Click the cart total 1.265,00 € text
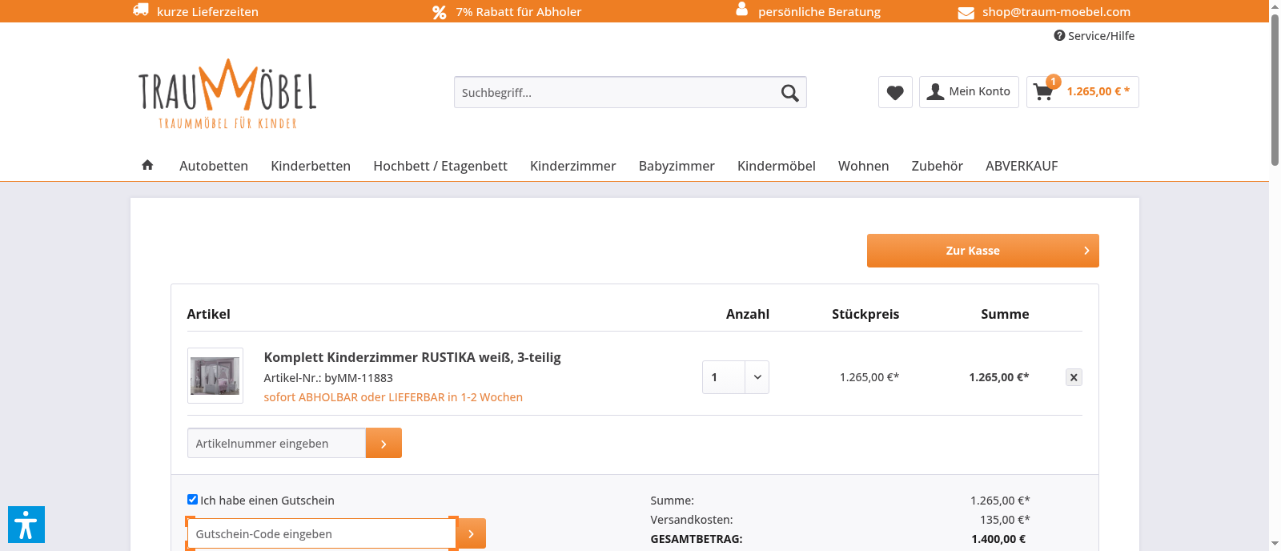Image resolution: width=1281 pixels, height=551 pixels. pos(1098,91)
